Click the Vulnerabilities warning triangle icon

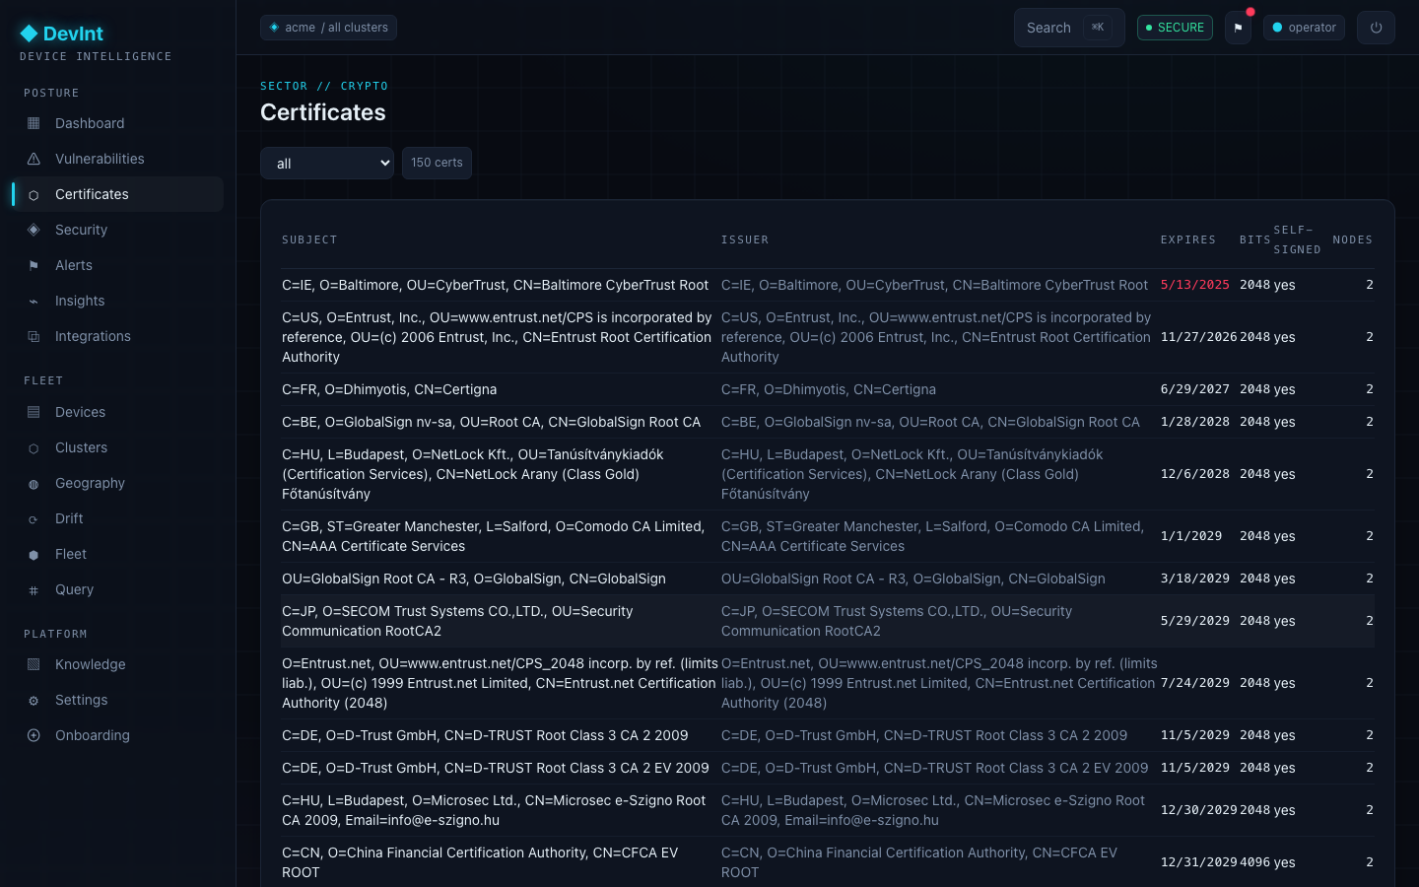34,159
